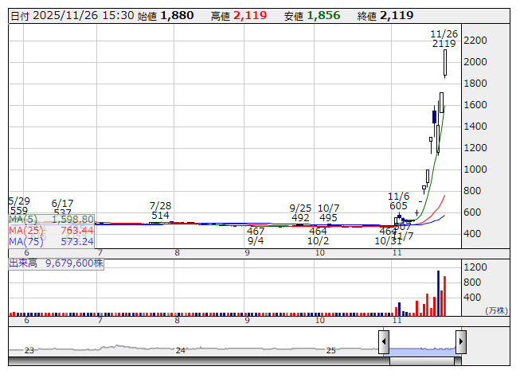The height and width of the screenshot is (374, 520).
Task: Click the MA(5) moving average label
Action: 52,219
